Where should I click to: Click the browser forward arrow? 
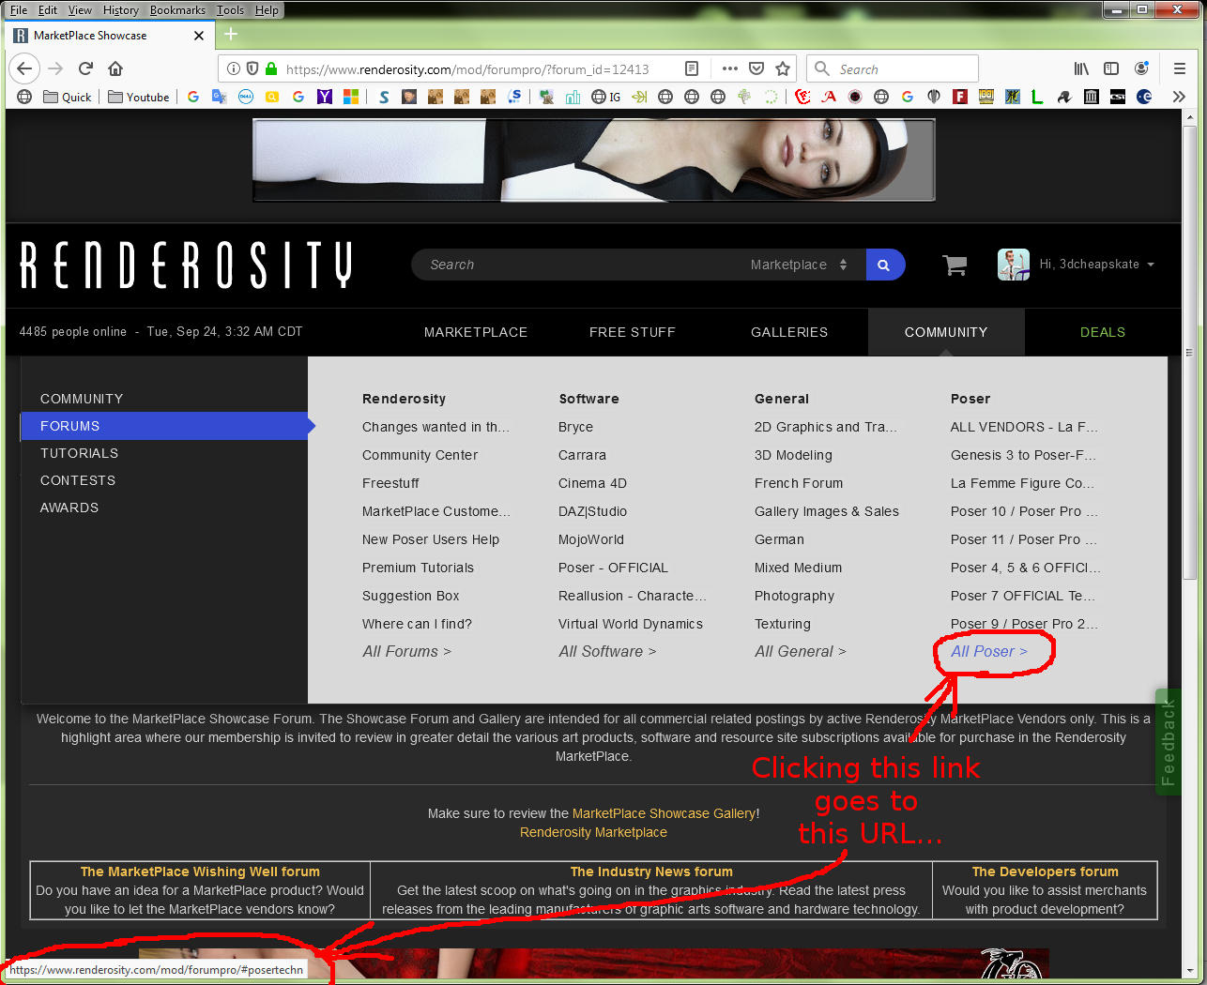pos(55,68)
